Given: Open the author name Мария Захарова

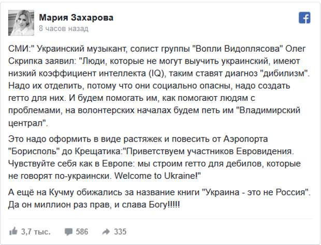Looking at the screenshot, I should (76, 18).
